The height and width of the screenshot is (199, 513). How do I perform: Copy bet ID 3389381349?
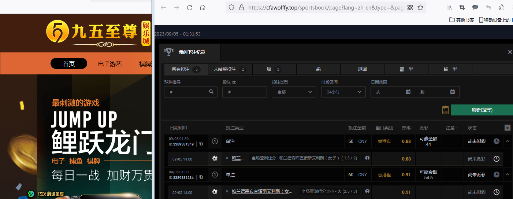(201, 144)
